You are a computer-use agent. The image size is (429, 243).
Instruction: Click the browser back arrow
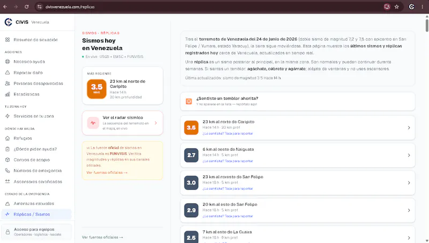coord(5,7)
